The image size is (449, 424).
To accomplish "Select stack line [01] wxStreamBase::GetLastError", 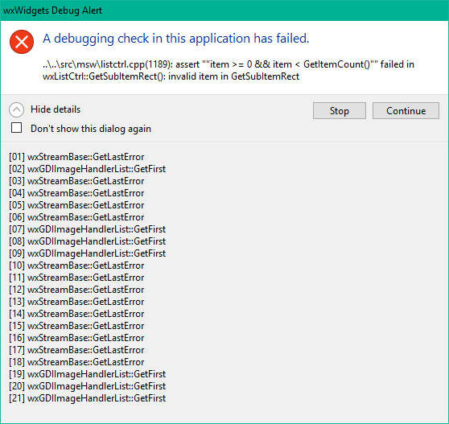I will pos(76,157).
